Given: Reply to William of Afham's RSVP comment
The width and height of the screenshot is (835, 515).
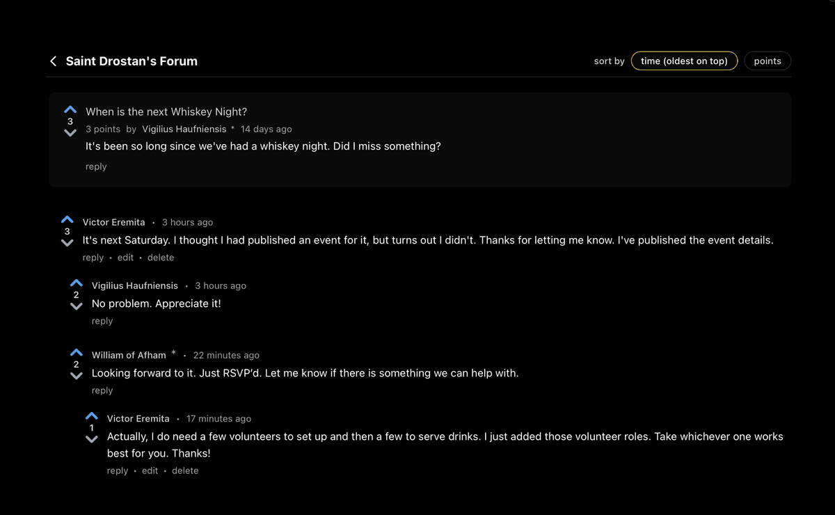Looking at the screenshot, I should [x=102, y=390].
